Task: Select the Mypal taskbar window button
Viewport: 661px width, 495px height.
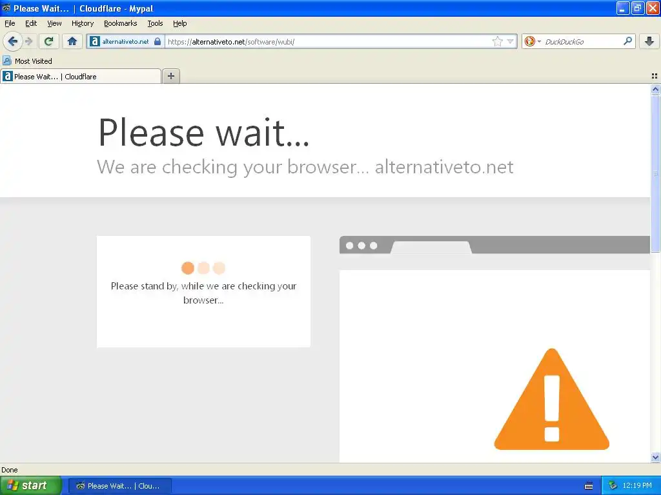Action: pos(119,486)
